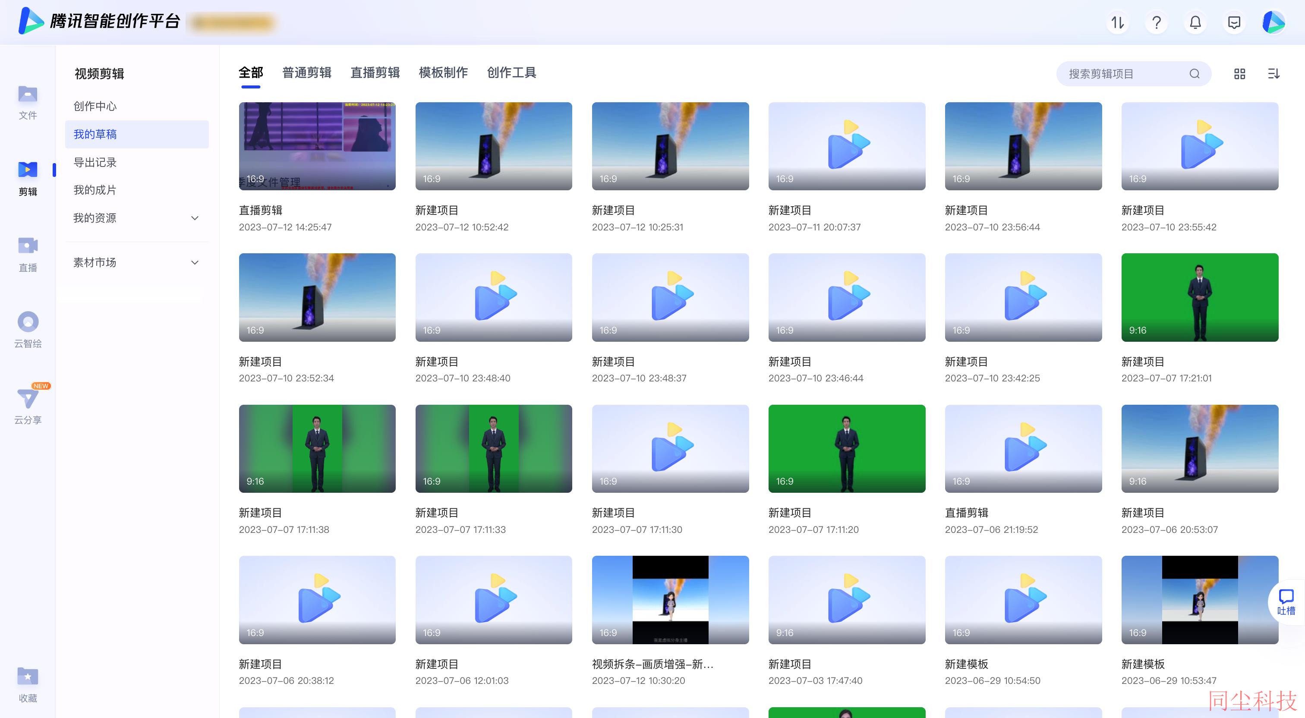Open 视频拆条-画质增强 project thumbnail
This screenshot has width=1305, height=718.
point(670,600)
